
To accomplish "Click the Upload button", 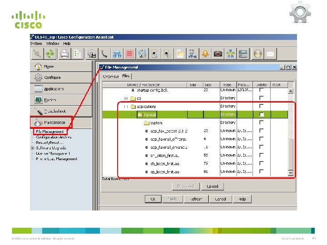I will [212, 186].
